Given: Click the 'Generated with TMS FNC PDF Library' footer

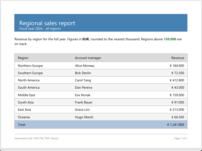Looking at the screenshot, I should click(36, 138).
